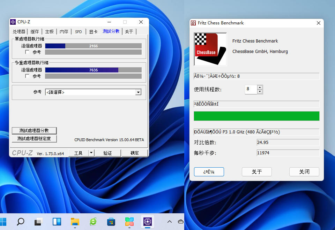Screen dimensions: 335x230
Task: Open the 主板 tab
Action: (49, 32)
